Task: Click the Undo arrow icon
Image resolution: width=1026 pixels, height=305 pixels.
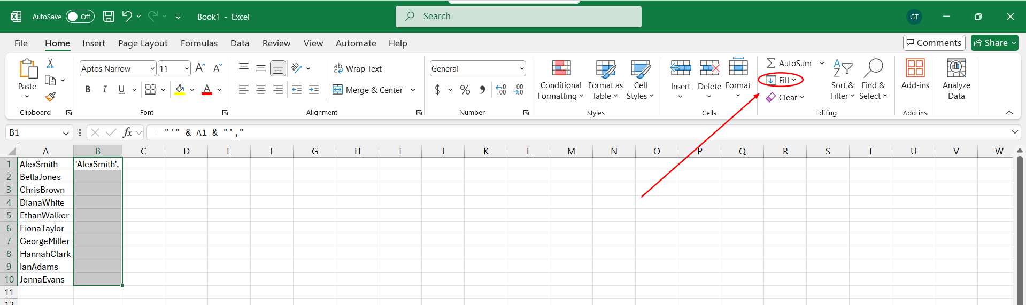Action: click(x=127, y=17)
